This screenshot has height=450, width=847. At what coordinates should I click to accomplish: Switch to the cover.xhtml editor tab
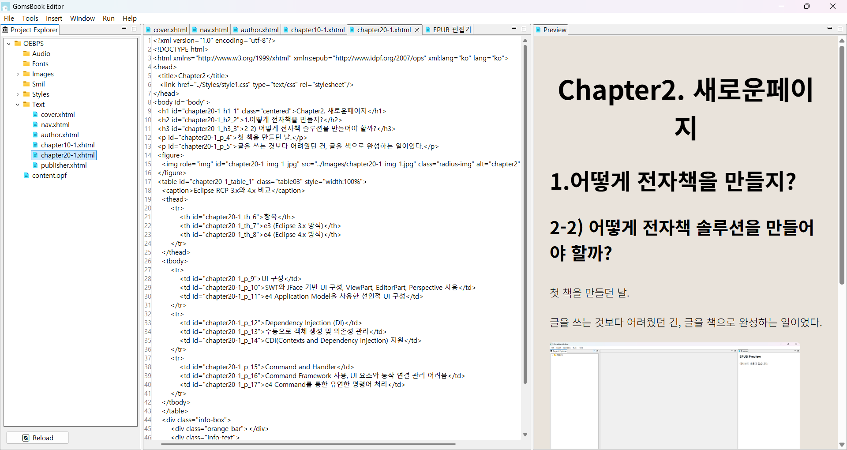[167, 30]
